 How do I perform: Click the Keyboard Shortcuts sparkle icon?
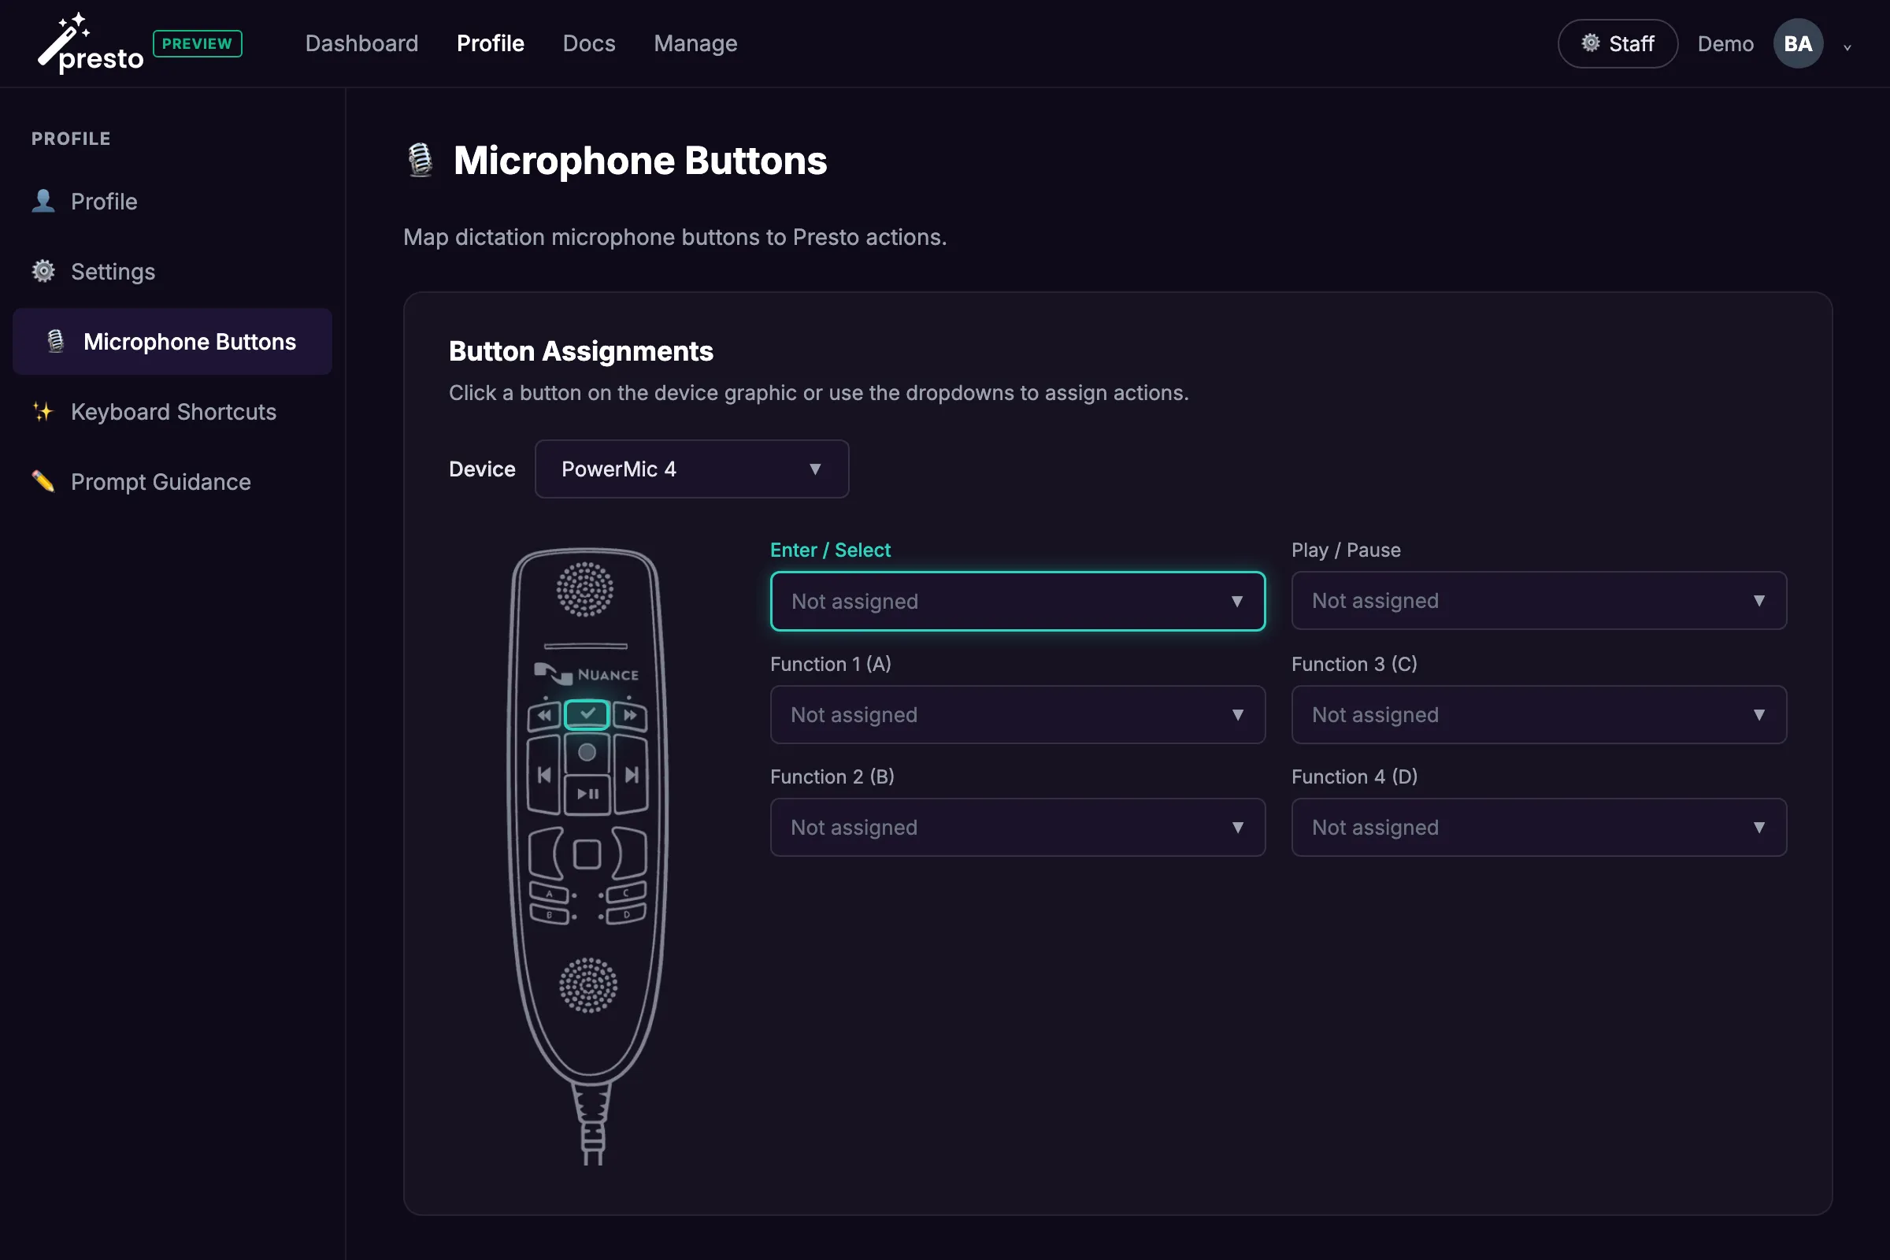click(x=43, y=411)
